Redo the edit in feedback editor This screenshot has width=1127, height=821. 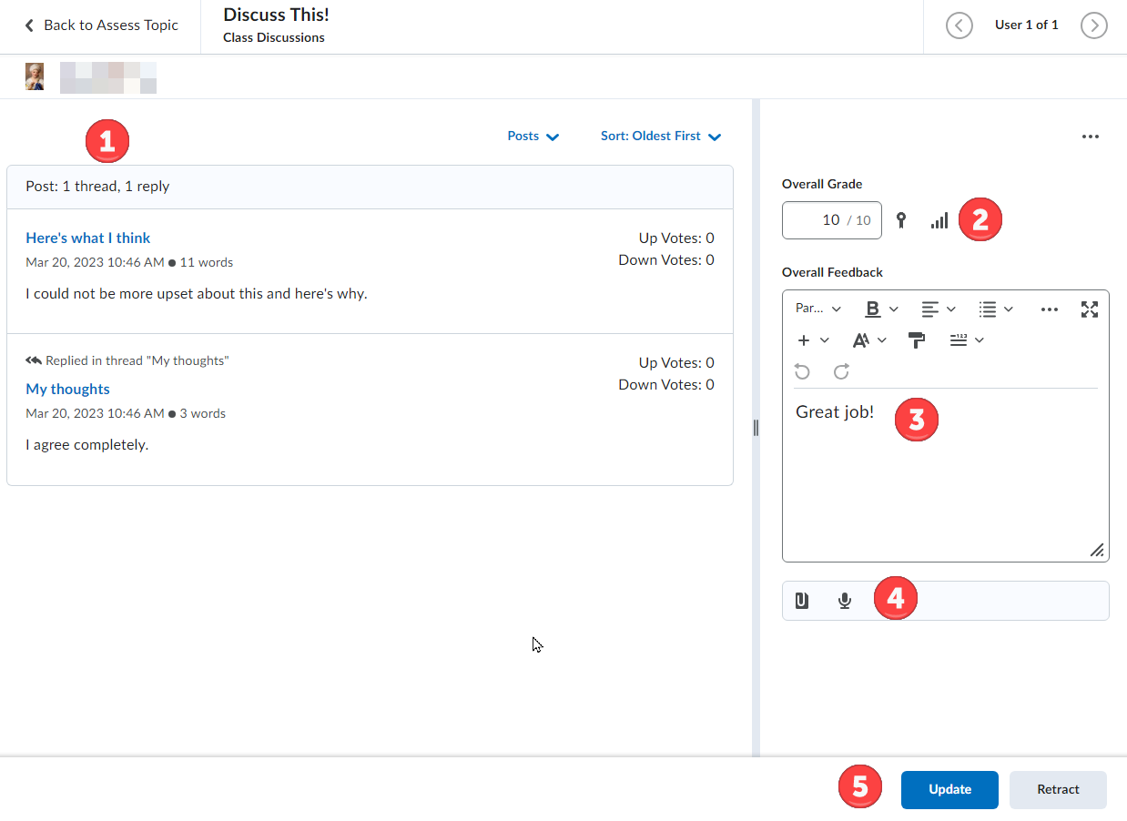(x=841, y=371)
